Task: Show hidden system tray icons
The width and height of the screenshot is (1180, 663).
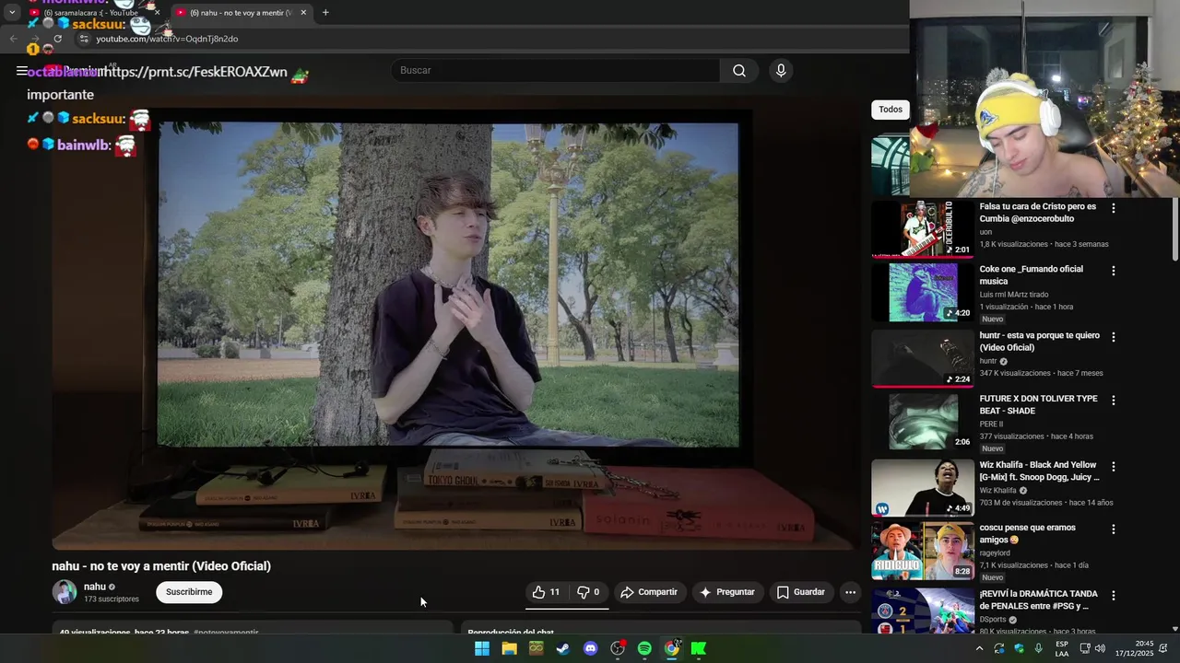Action: coord(979,648)
